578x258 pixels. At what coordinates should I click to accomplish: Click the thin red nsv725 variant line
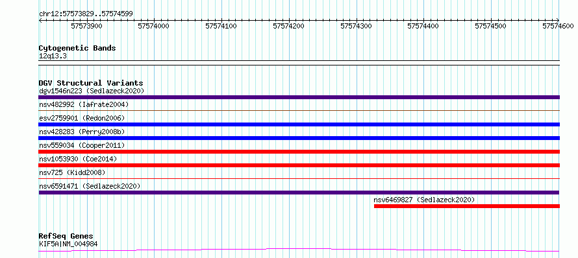click(x=299, y=178)
